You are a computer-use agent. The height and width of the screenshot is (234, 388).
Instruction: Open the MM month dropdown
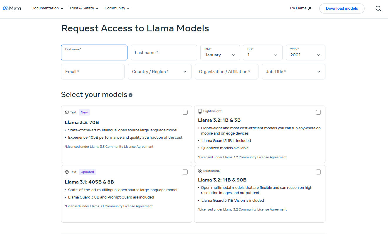(220, 52)
